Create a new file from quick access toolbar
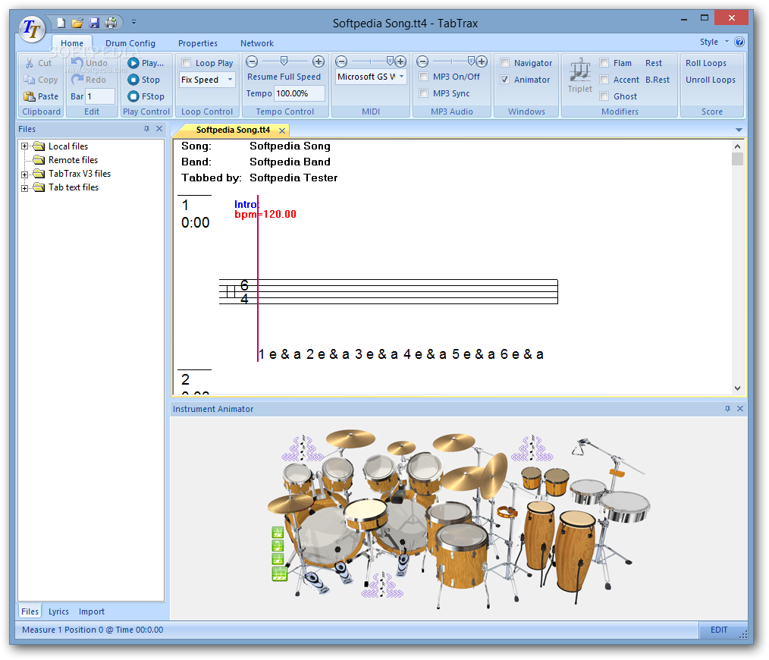The height and width of the screenshot is (660, 769). pyautogui.click(x=61, y=23)
